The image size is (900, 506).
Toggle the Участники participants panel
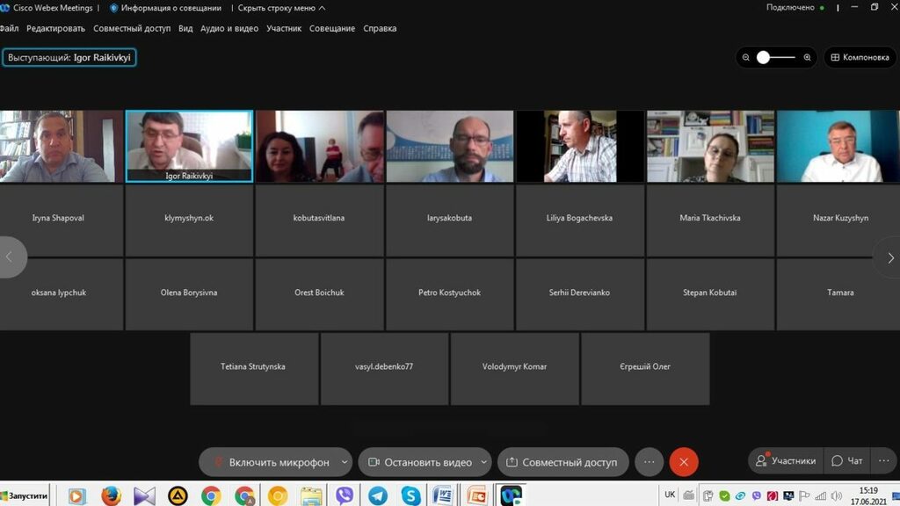tap(787, 461)
